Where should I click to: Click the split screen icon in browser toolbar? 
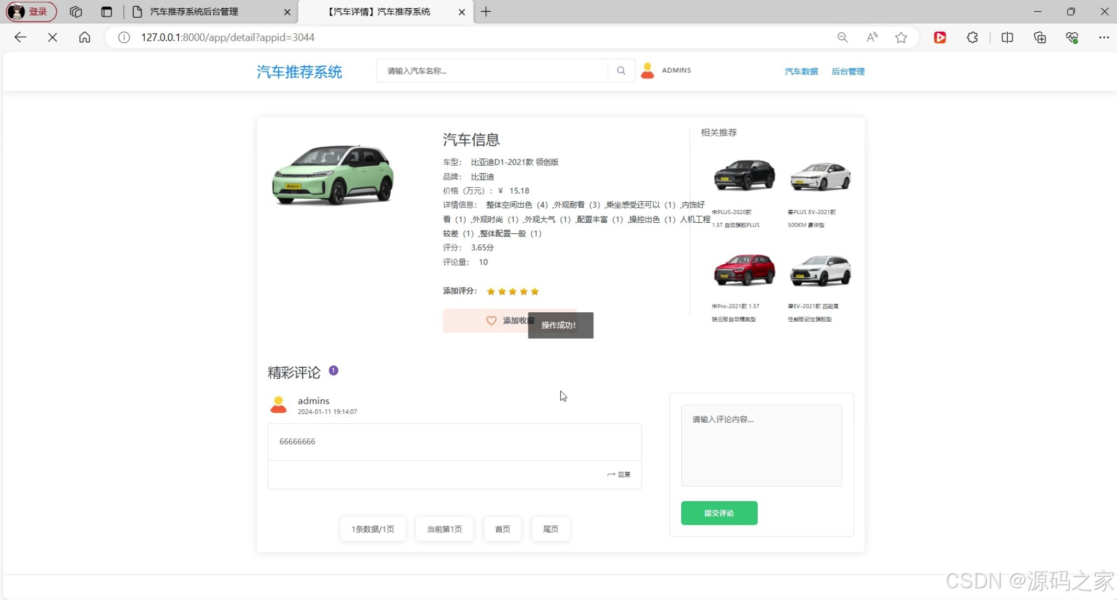tap(1007, 37)
